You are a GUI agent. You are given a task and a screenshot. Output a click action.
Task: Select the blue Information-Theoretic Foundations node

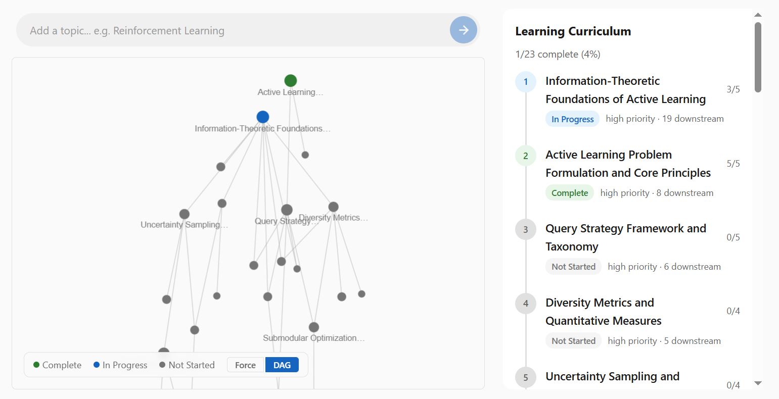262,117
